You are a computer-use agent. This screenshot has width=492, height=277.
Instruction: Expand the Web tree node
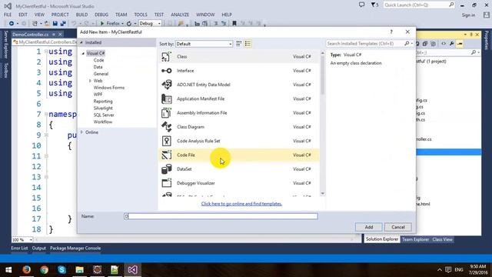point(91,81)
